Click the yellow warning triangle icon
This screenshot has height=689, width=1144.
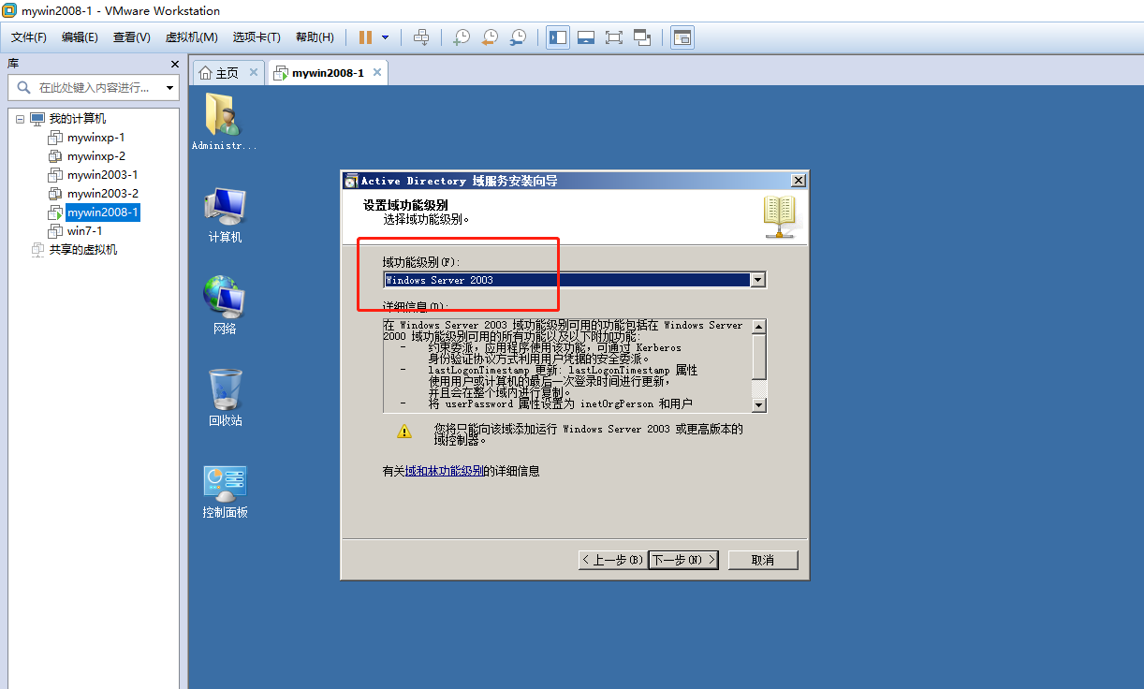(x=403, y=432)
